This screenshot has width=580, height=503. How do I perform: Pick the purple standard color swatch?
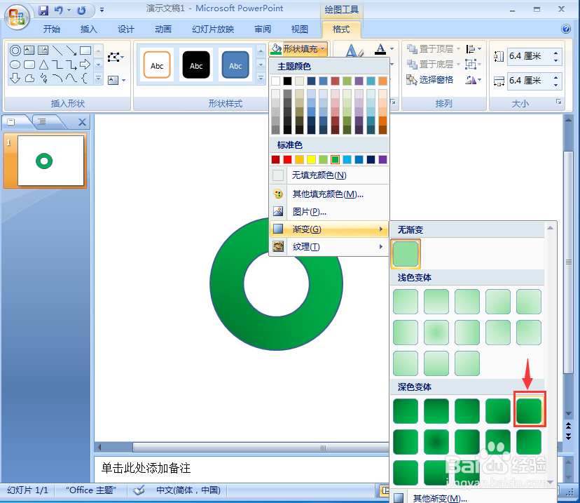point(383,160)
